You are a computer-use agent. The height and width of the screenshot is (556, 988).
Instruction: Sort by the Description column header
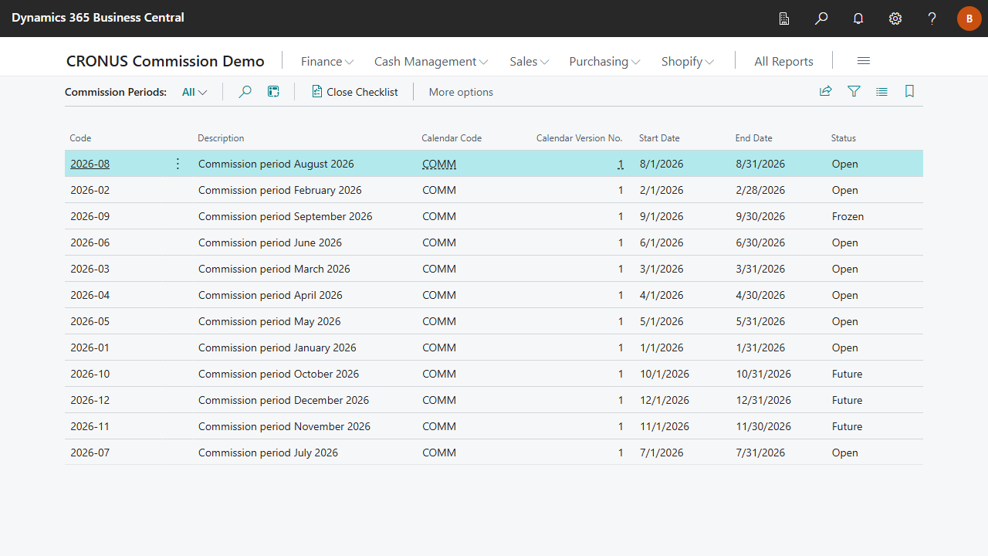(x=221, y=138)
